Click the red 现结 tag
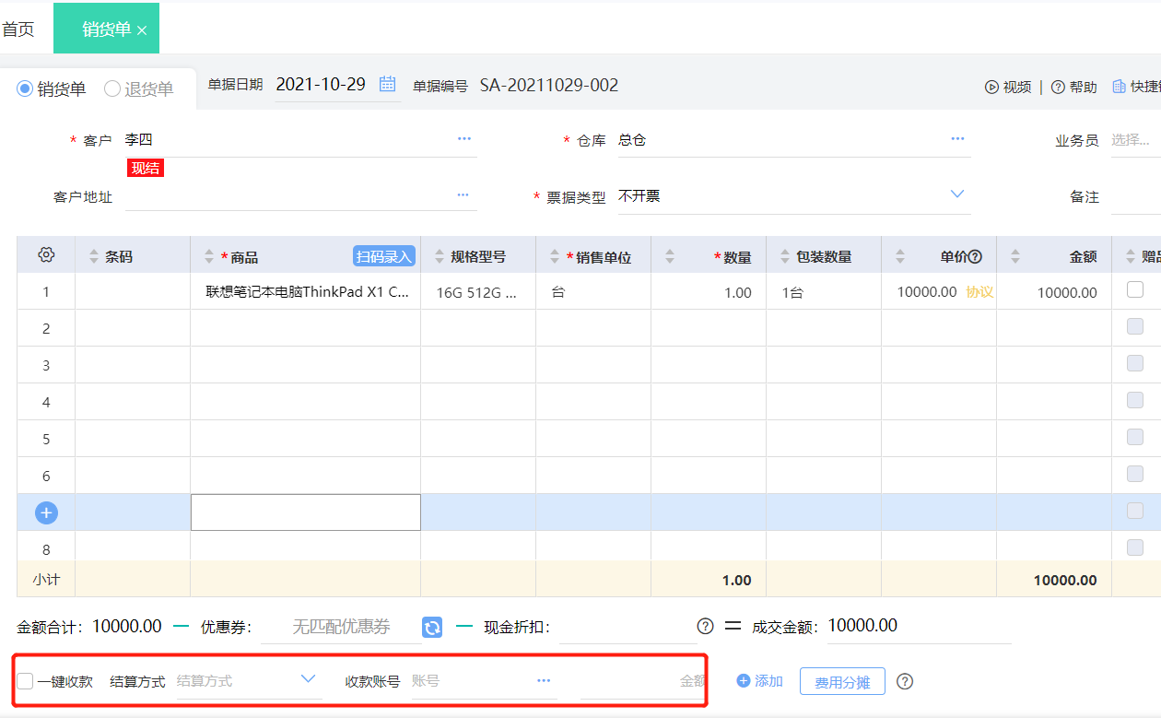The width and height of the screenshot is (1161, 718). point(146,168)
